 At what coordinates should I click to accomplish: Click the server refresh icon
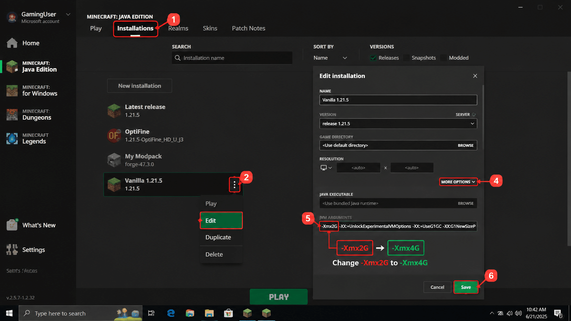[474, 115]
